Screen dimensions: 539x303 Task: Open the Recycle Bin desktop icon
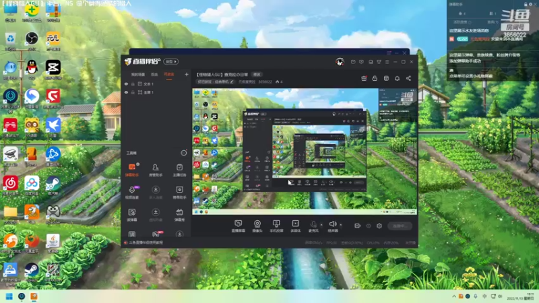point(10,41)
